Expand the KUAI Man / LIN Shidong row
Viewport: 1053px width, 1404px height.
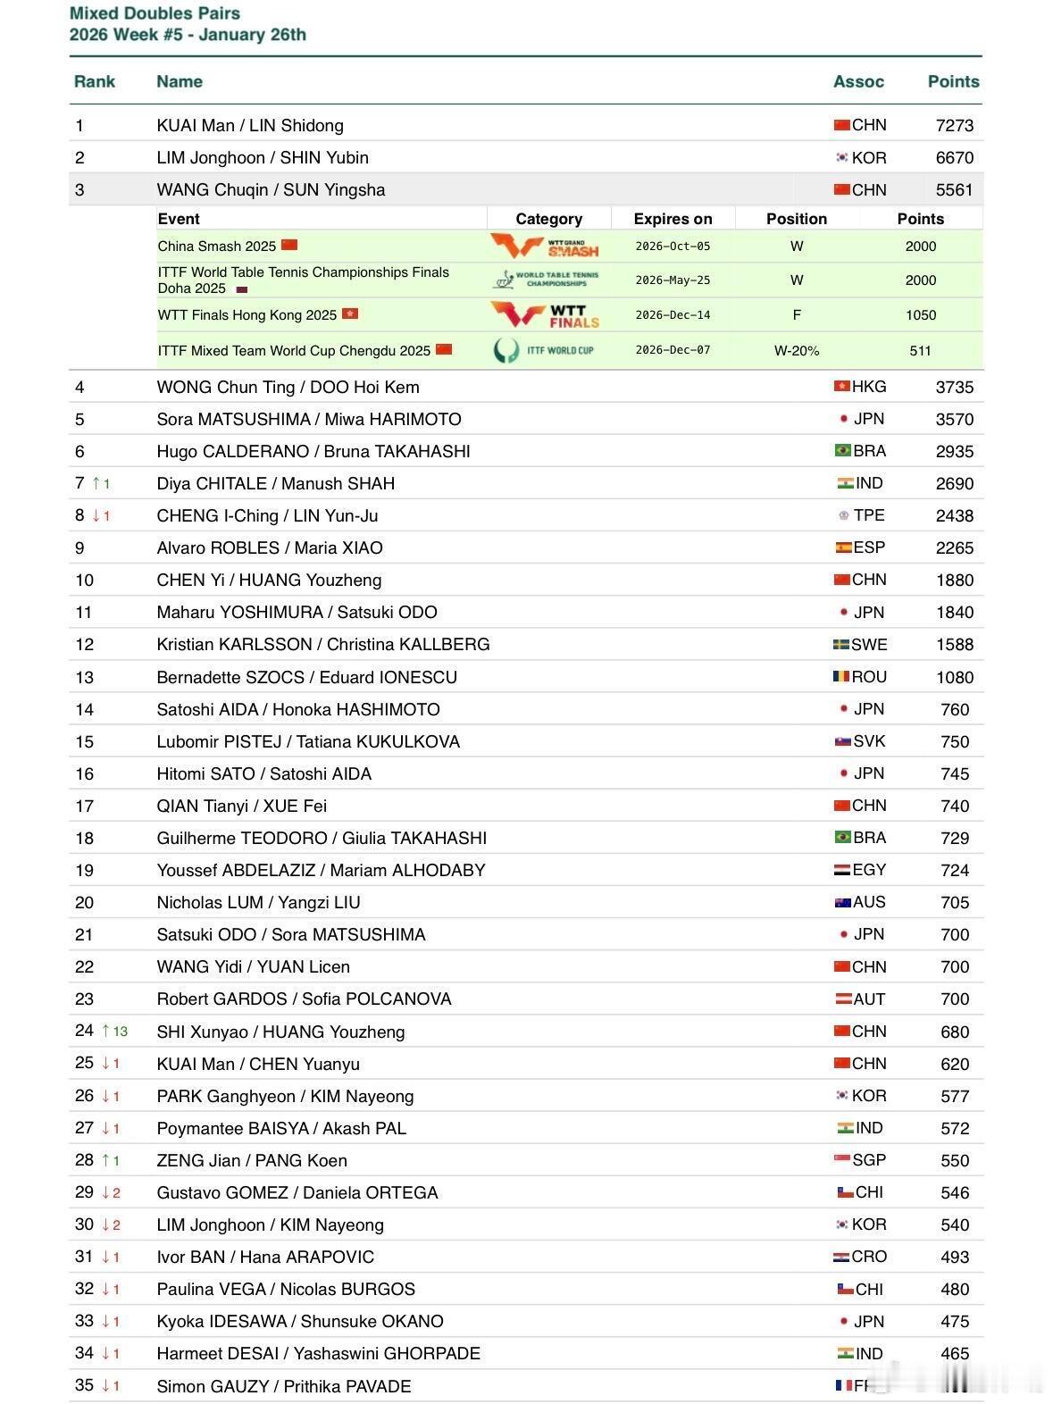point(526,125)
